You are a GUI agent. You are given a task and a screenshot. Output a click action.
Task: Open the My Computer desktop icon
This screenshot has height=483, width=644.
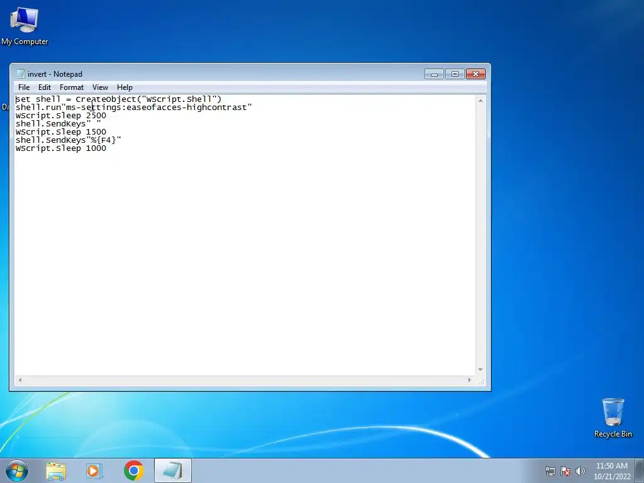click(x=25, y=26)
